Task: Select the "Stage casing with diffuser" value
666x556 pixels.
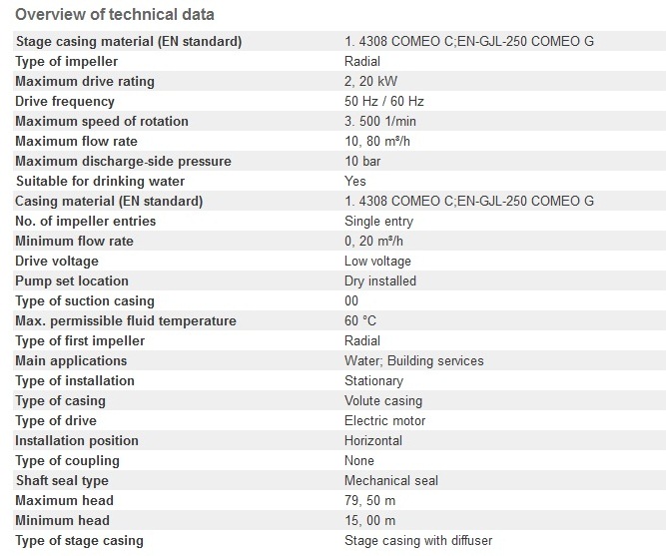Action: 418,540
